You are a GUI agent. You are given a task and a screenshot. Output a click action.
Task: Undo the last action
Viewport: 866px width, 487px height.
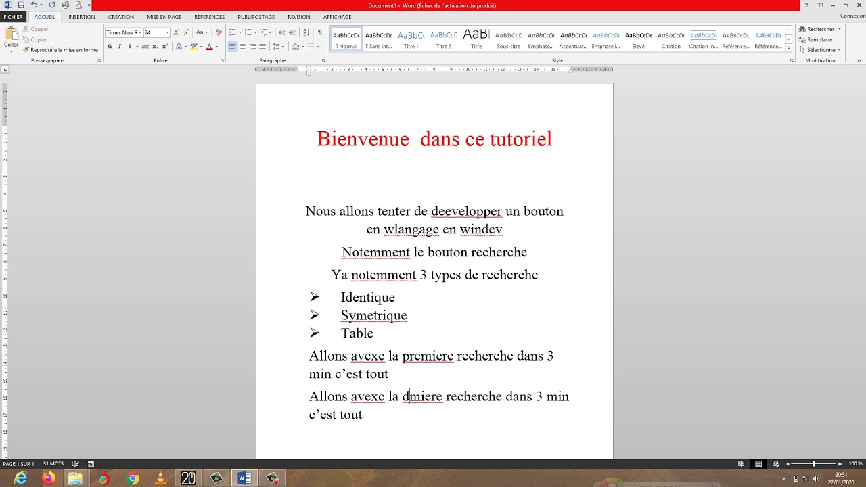coord(34,5)
